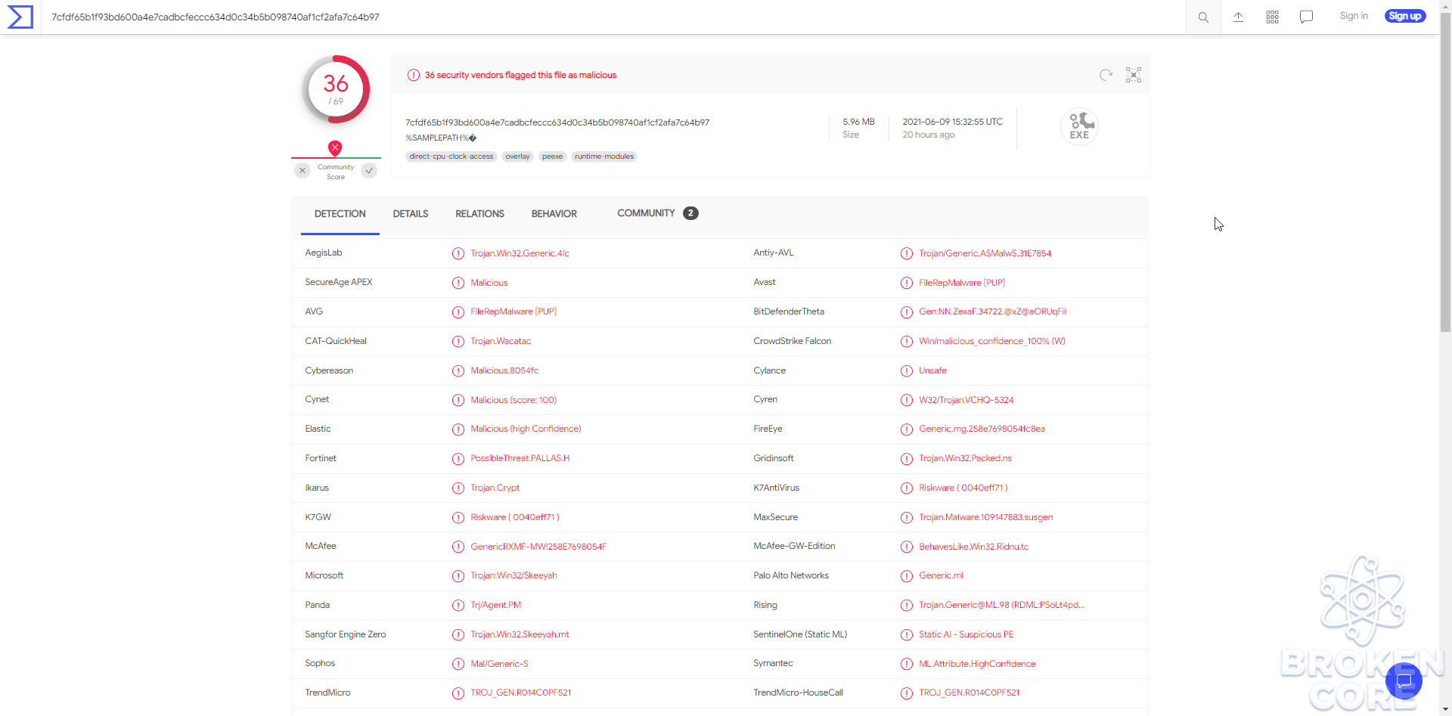Vote harmless with the checkmark community button

pos(369,171)
